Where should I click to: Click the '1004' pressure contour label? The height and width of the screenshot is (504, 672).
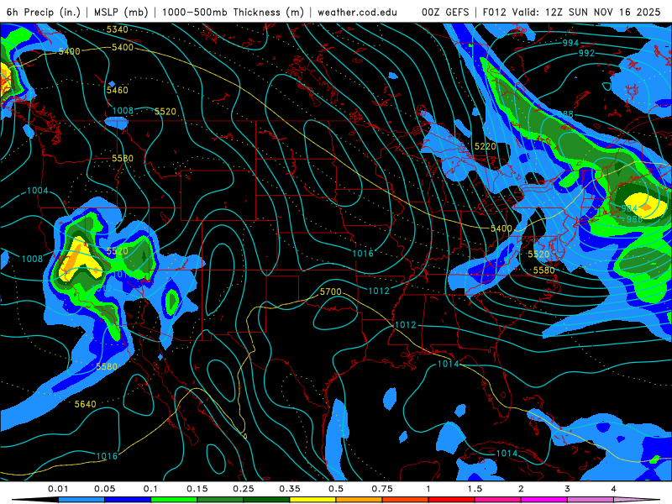tap(37, 191)
